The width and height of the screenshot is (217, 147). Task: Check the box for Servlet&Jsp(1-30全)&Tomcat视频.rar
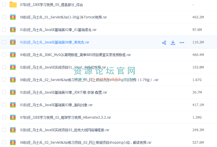pos(4,17)
